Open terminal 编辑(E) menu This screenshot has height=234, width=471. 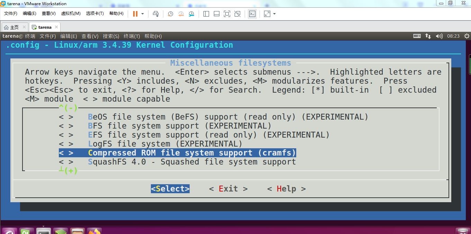coord(69,36)
